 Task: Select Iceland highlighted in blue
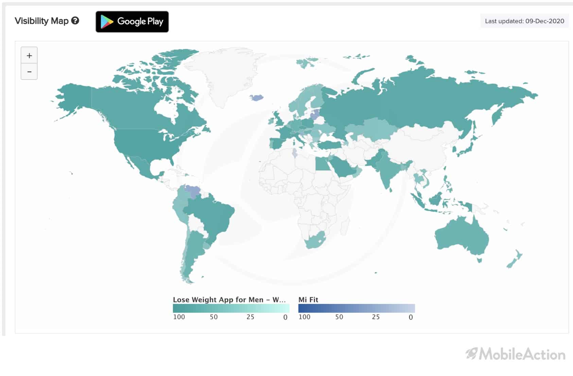[x=257, y=98]
